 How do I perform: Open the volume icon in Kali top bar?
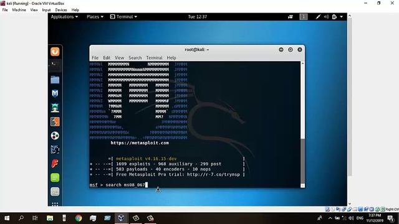327,17
